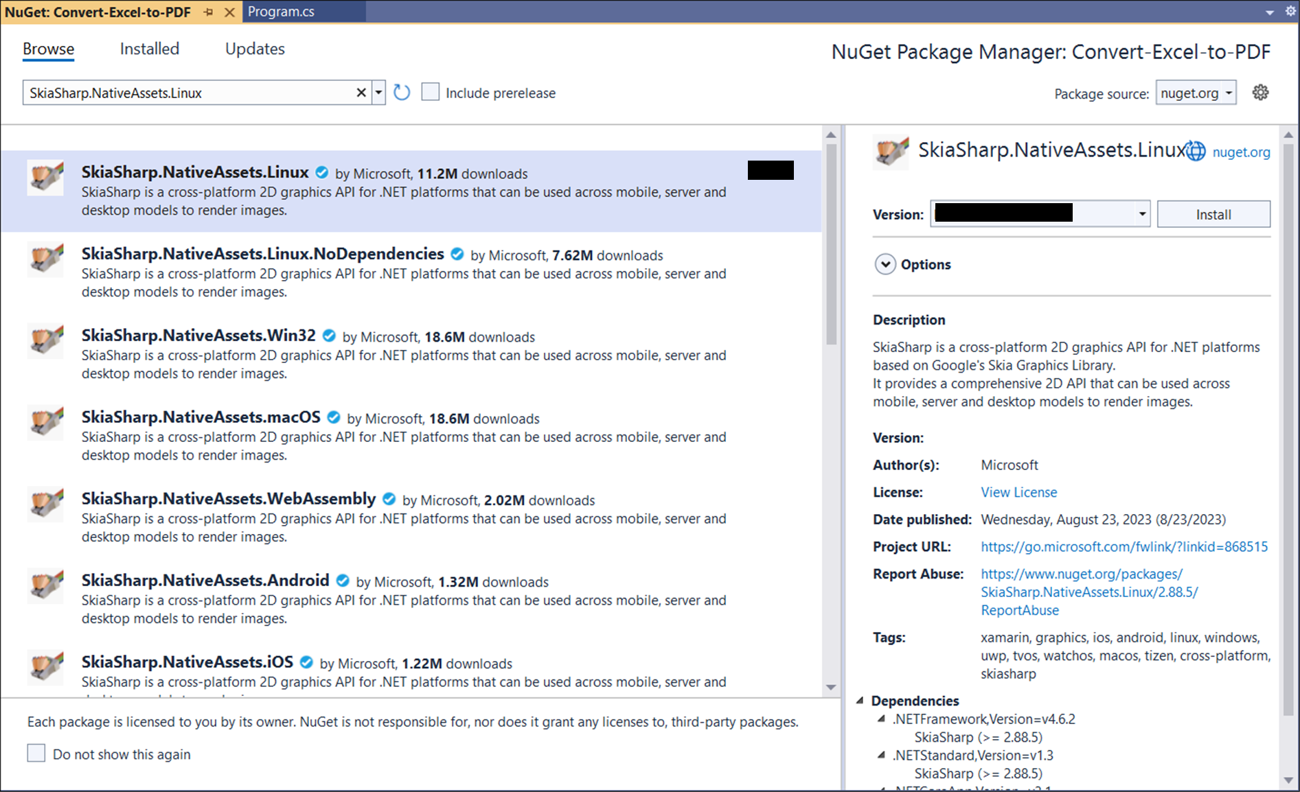Image resolution: width=1300 pixels, height=792 pixels.
Task: Click the gear icon at top-right tab bar
Action: [1290, 12]
